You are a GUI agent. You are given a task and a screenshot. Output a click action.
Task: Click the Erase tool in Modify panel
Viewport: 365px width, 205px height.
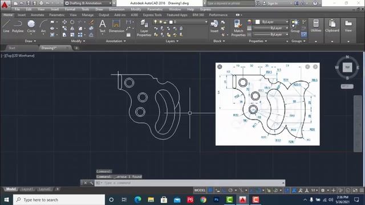91,22
